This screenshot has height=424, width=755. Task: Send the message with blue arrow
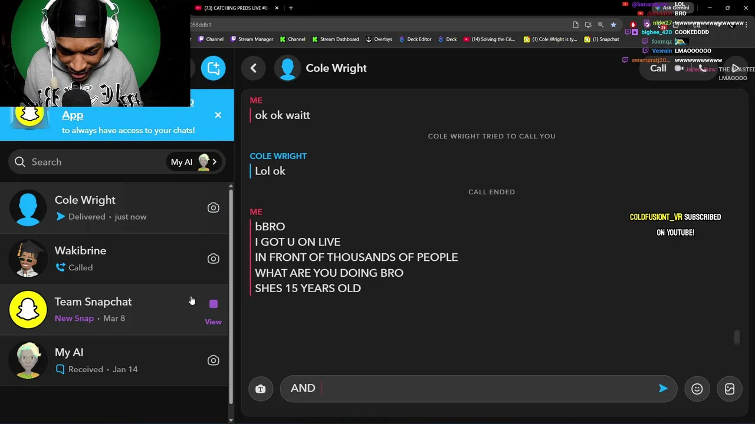tap(663, 388)
